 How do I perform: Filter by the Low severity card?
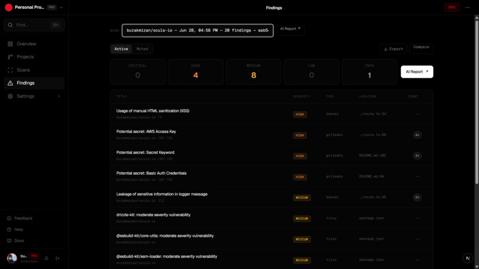pos(311,72)
